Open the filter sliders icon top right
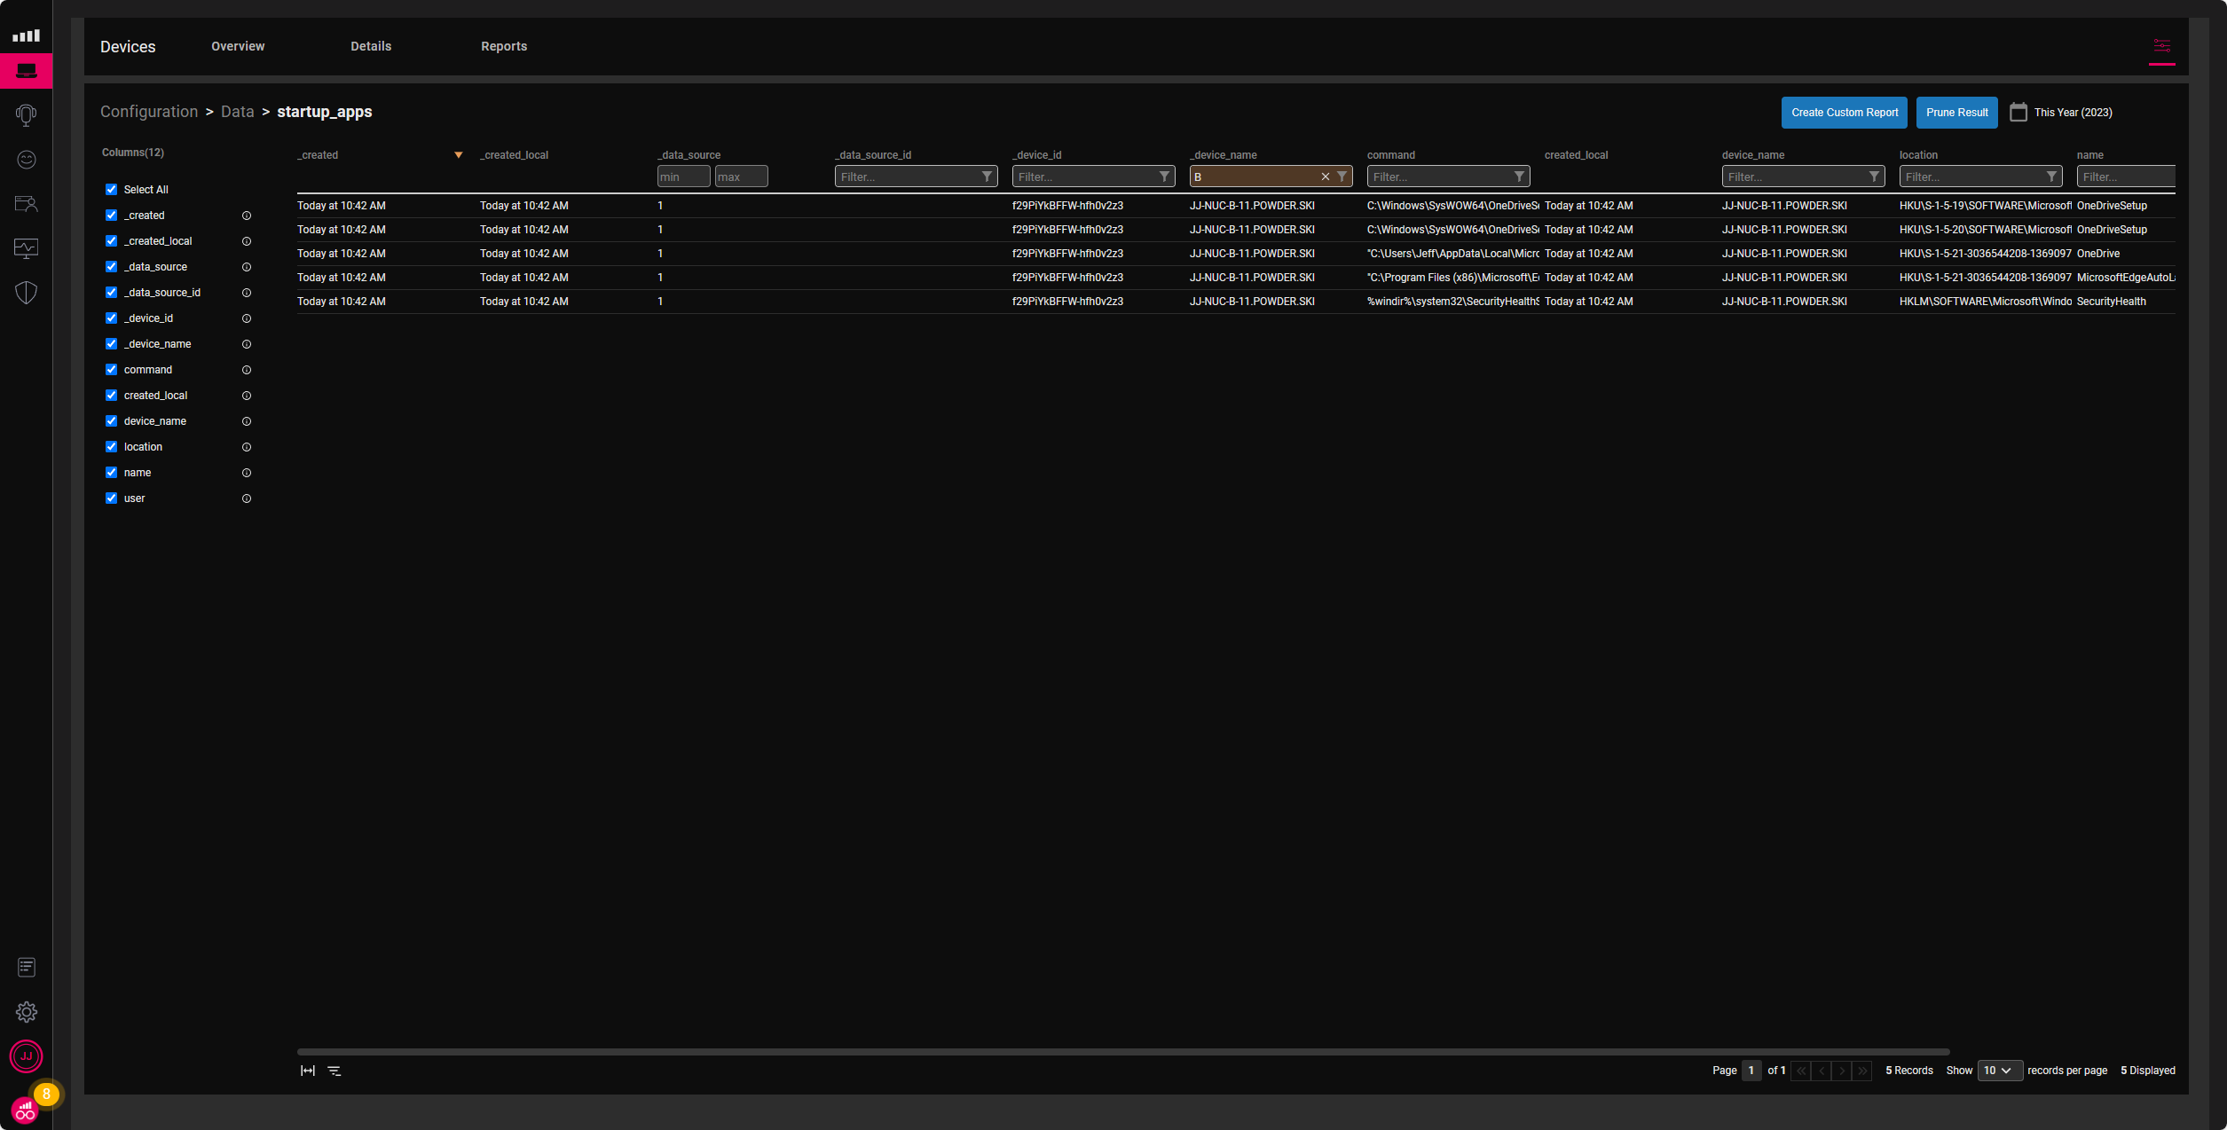This screenshot has height=1130, width=2227. click(x=2162, y=46)
